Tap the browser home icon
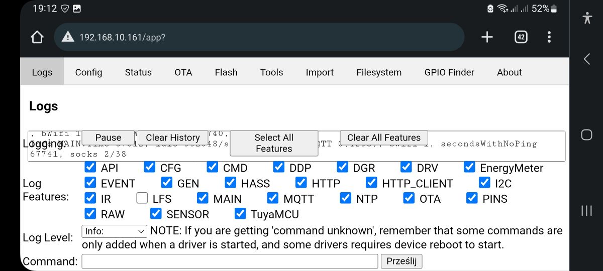 coord(37,37)
